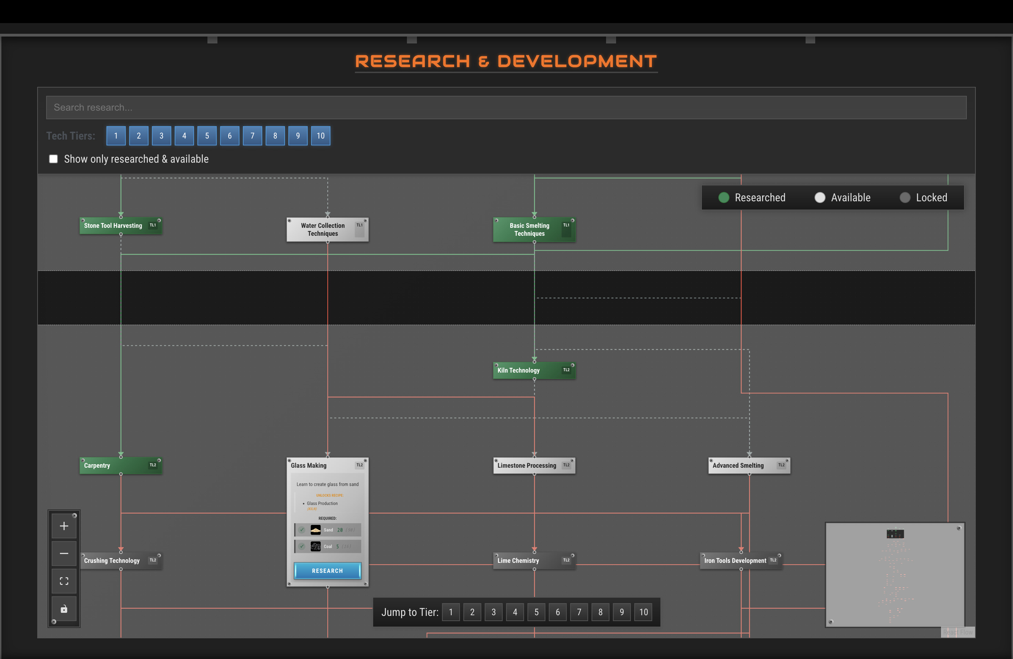This screenshot has width=1013, height=659.
Task: Jump to Tier 10
Action: [643, 612]
